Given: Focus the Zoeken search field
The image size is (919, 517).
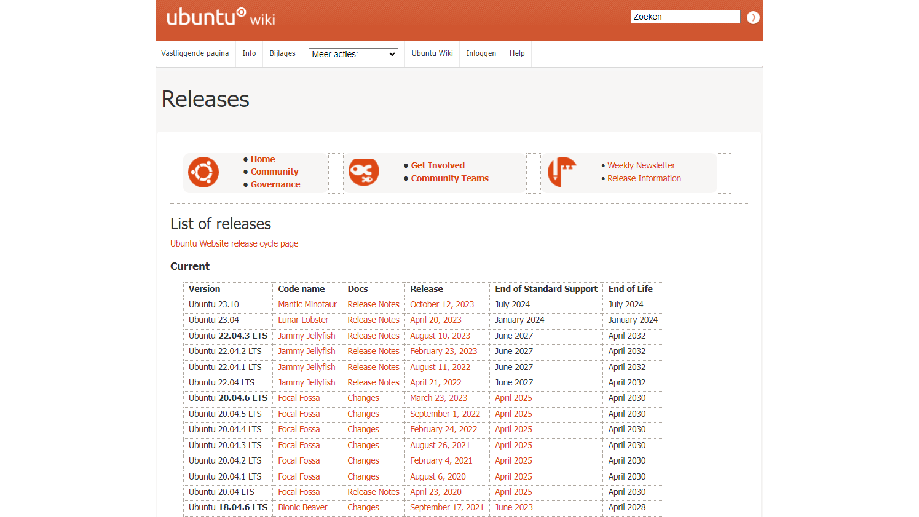Looking at the screenshot, I should pyautogui.click(x=685, y=17).
